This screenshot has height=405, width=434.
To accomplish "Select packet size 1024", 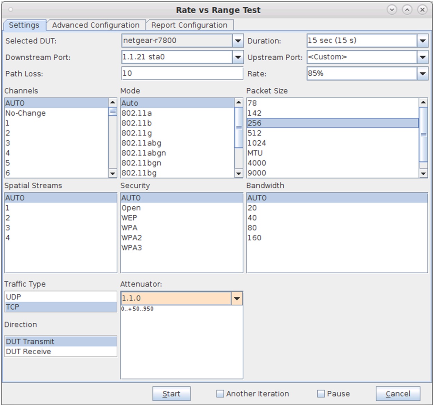I will [257, 143].
